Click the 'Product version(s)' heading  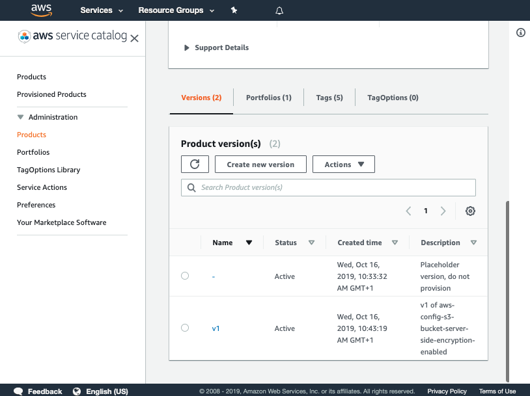tap(221, 144)
